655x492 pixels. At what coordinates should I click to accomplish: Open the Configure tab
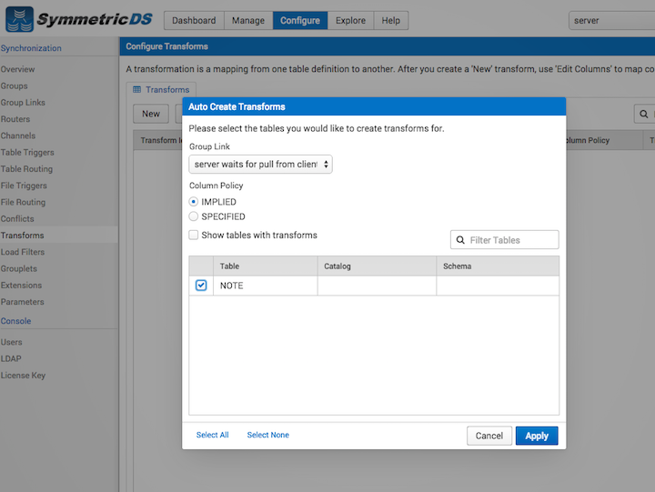(300, 21)
